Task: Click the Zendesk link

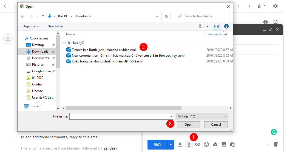Action: 110,148
